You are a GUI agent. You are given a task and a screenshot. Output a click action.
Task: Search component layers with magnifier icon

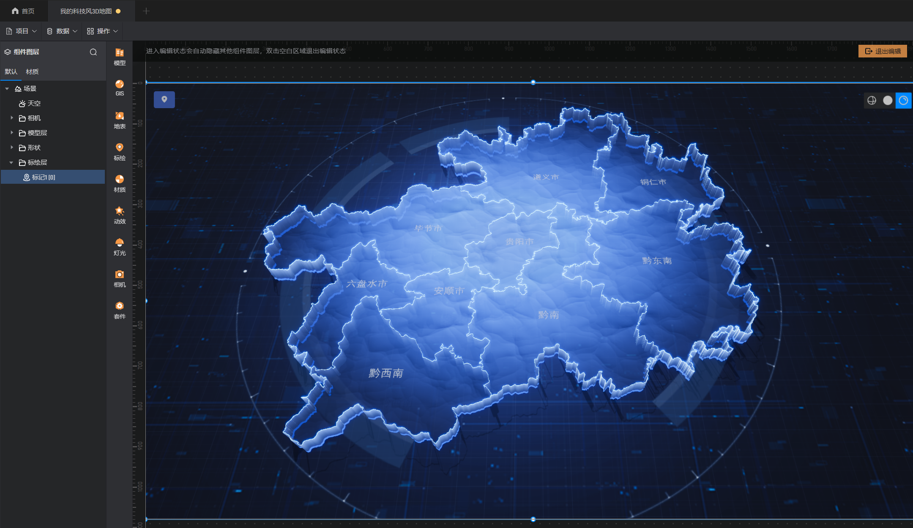point(93,52)
